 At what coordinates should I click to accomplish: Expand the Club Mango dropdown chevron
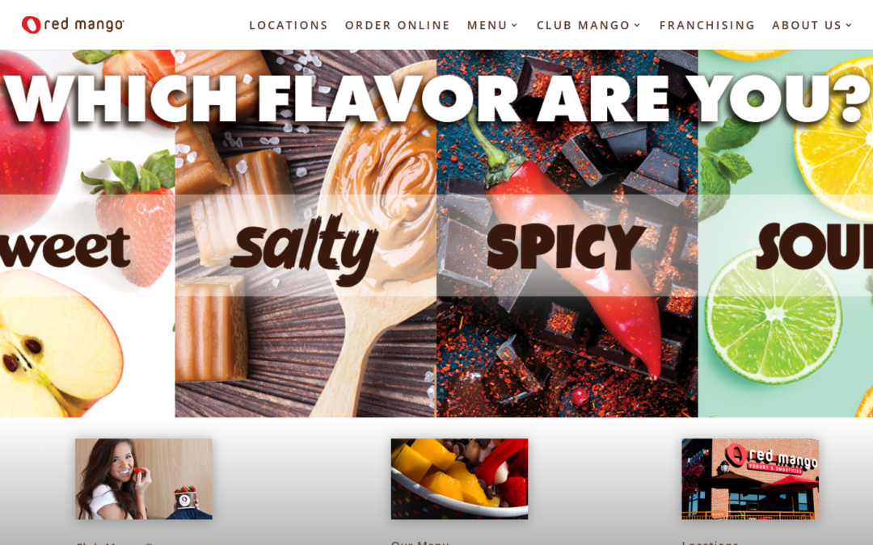pyautogui.click(x=637, y=25)
